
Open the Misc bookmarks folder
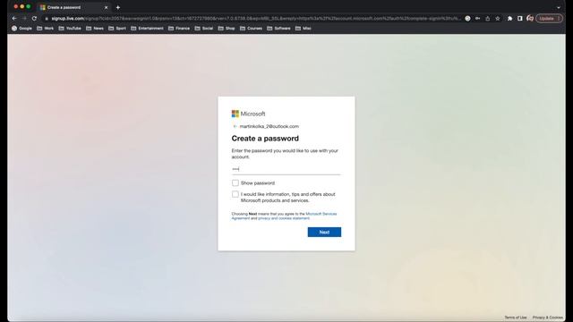click(304, 28)
